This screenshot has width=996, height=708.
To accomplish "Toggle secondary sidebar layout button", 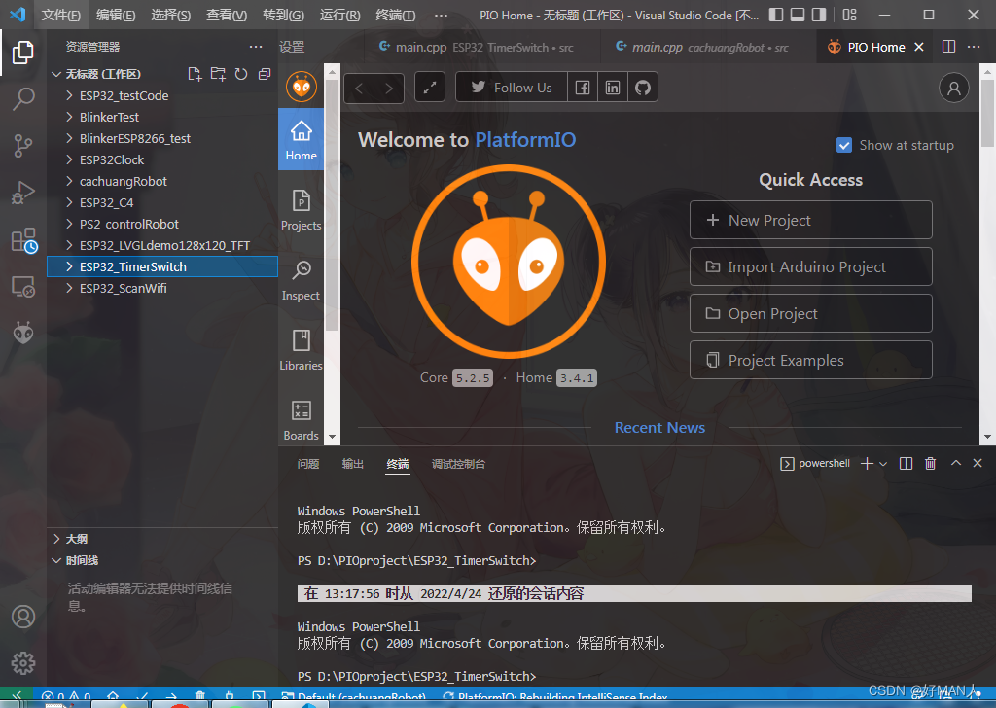I will pyautogui.click(x=819, y=15).
